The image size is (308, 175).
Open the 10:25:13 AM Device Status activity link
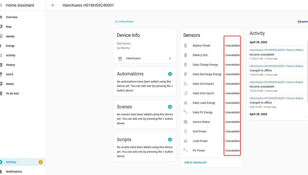click(276, 82)
